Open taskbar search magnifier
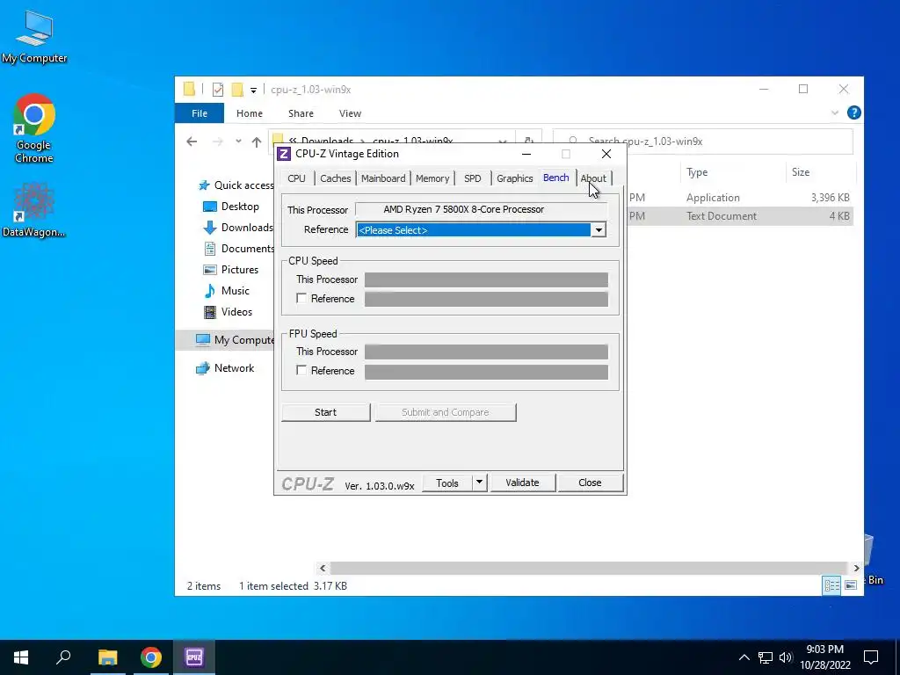The width and height of the screenshot is (900, 675). pos(63,657)
